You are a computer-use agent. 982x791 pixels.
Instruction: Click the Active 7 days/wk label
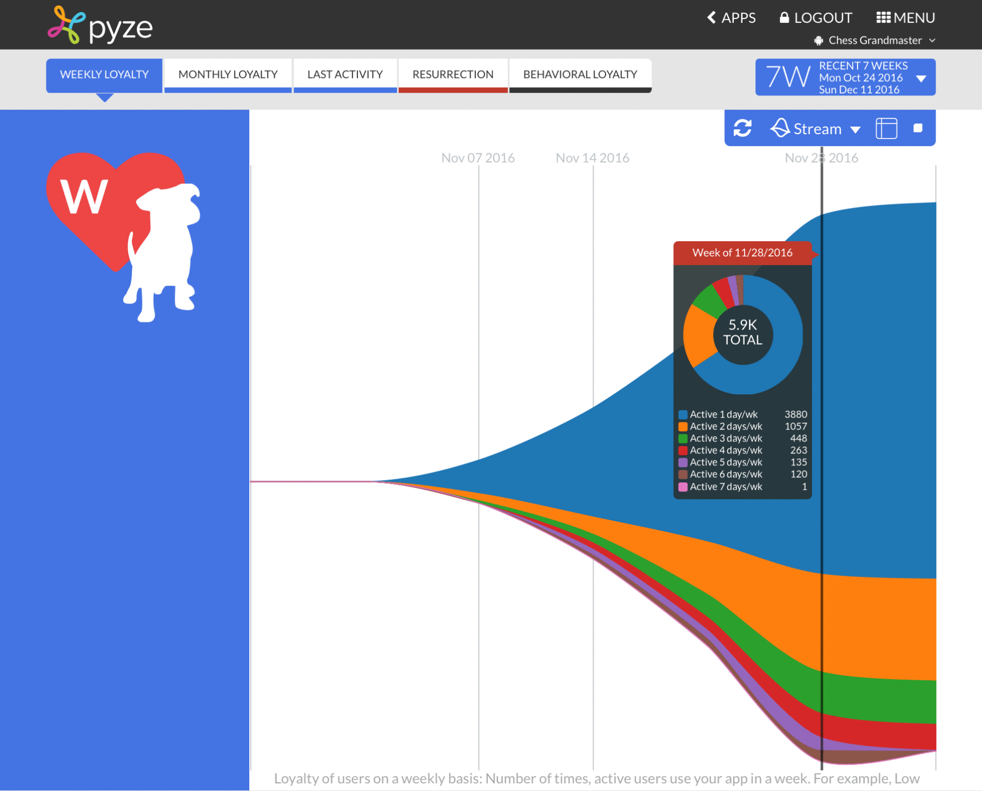point(726,487)
